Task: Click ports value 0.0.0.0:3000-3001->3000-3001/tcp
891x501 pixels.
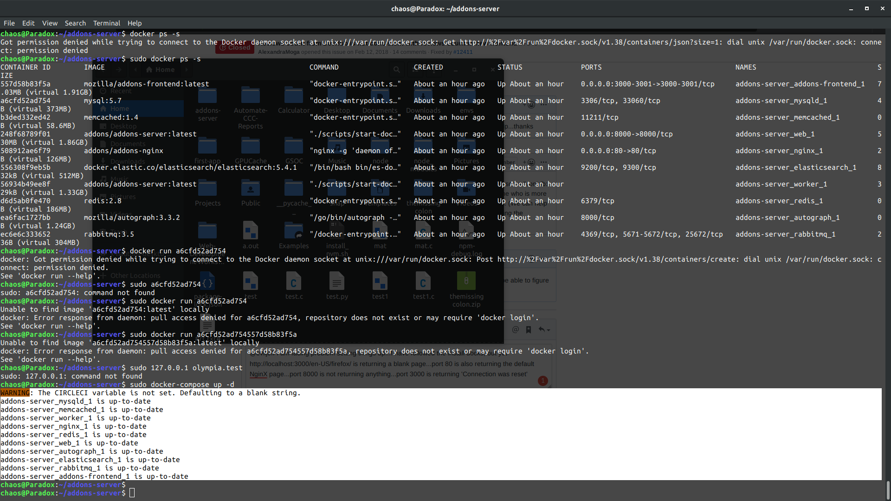Action: pyautogui.click(x=648, y=84)
